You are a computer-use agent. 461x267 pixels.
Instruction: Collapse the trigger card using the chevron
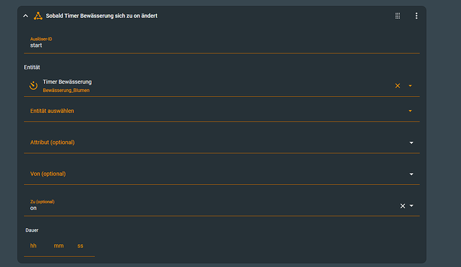pos(26,15)
